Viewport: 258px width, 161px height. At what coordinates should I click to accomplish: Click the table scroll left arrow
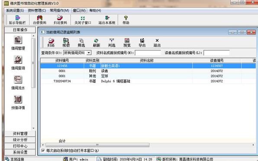43,145
